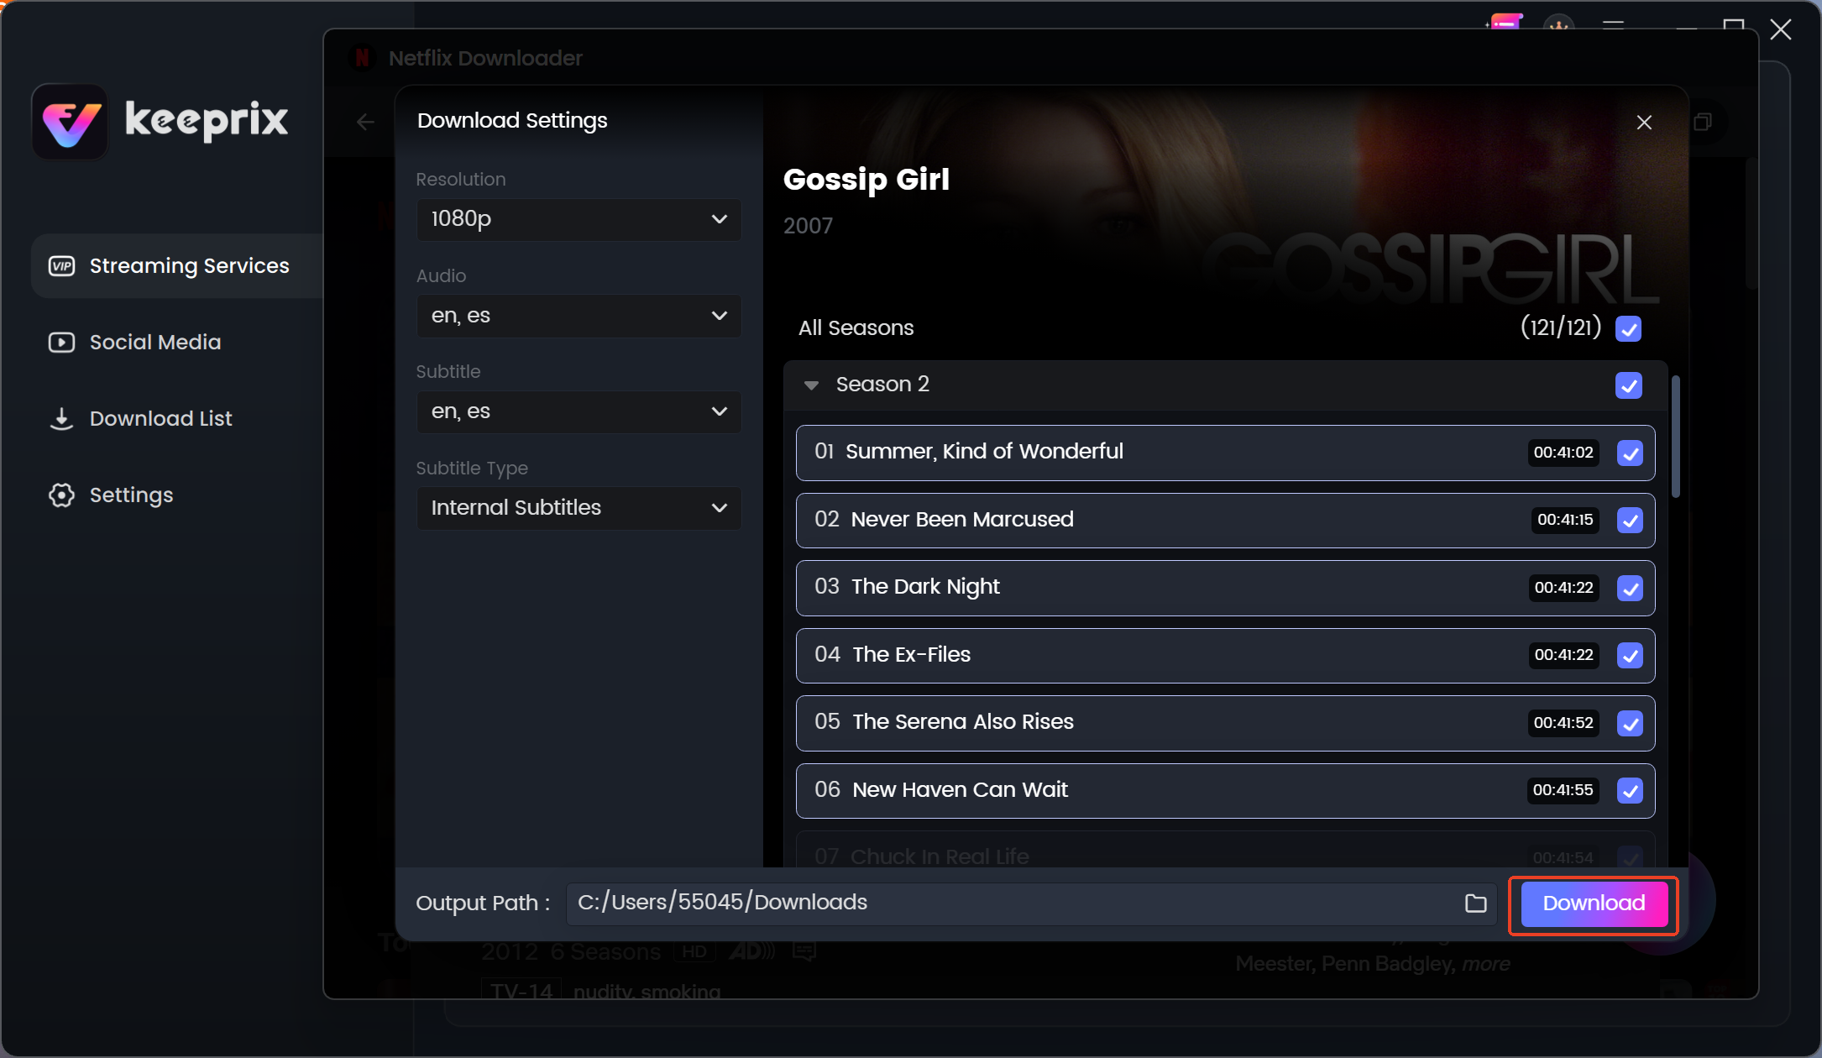Click the Netflix Downloader window title
Screen dimensions: 1822x1058
point(485,58)
